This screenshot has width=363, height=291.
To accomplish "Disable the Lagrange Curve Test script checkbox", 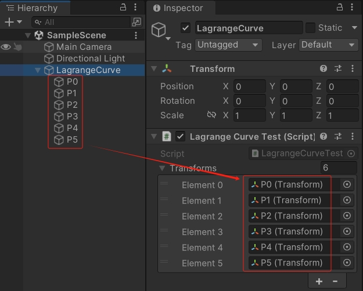I will point(181,137).
